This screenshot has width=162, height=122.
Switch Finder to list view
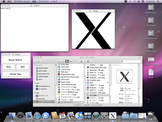point(63,61)
